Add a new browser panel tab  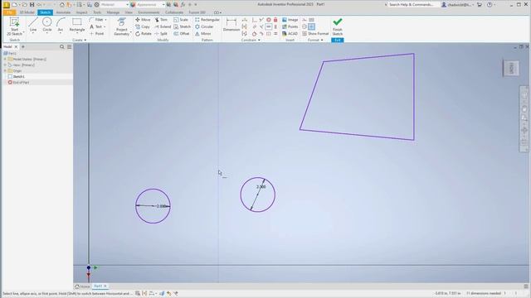tap(23, 46)
